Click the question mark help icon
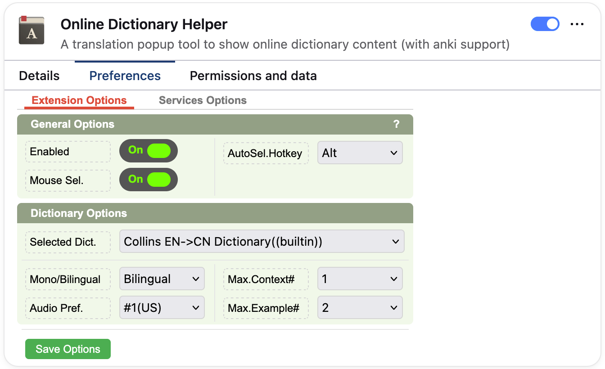The width and height of the screenshot is (605, 369). click(x=396, y=124)
